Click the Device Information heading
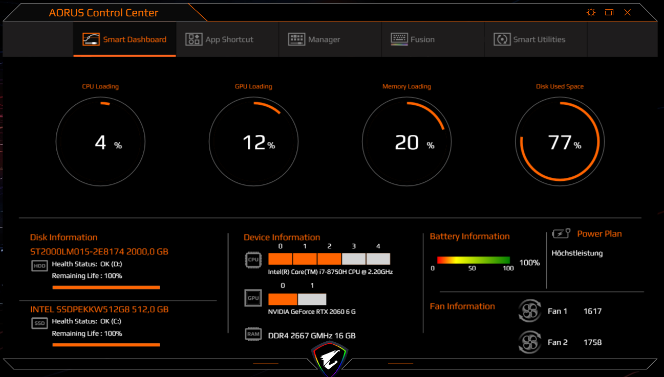 point(282,238)
